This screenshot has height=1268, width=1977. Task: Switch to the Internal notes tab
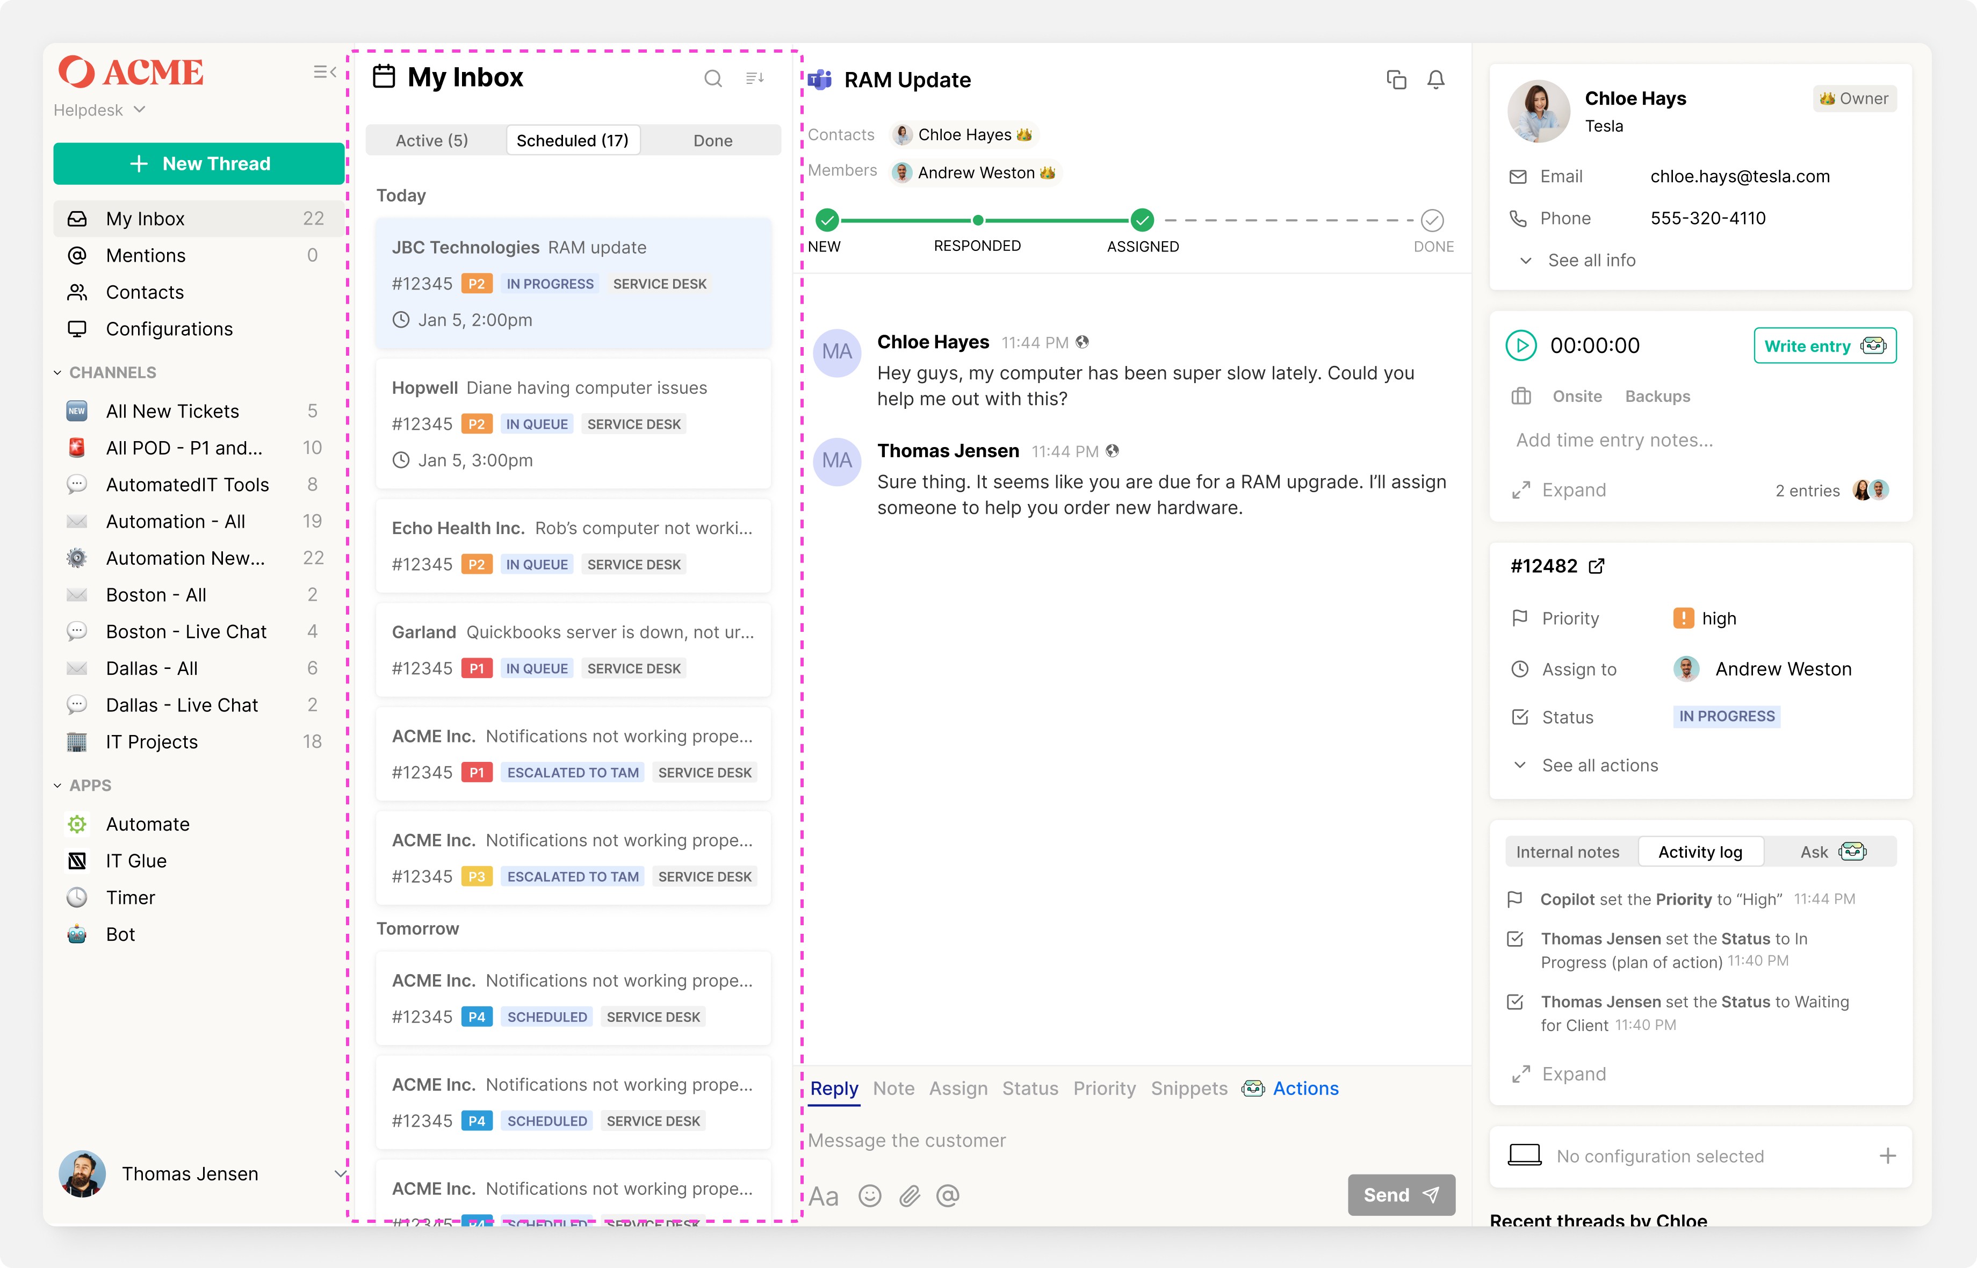[x=1567, y=852]
